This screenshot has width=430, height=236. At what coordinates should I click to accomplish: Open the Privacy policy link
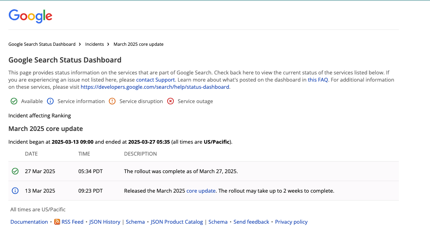click(291, 222)
